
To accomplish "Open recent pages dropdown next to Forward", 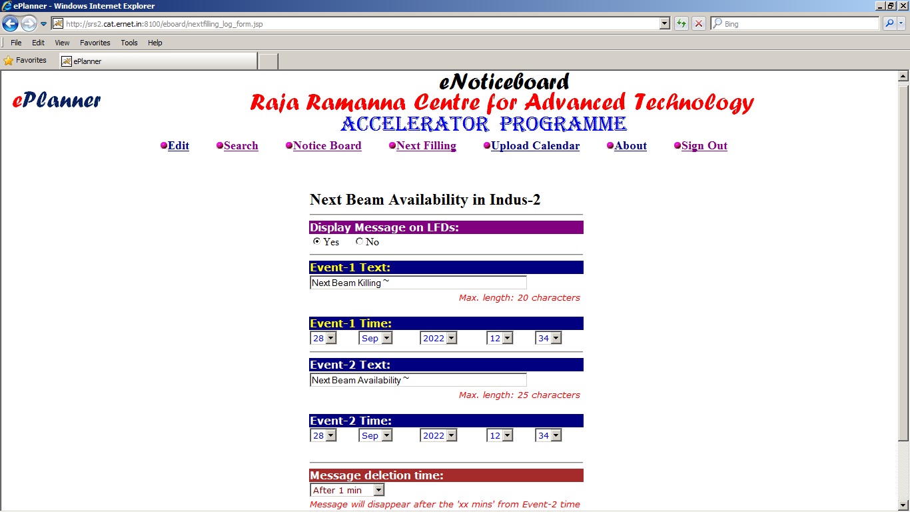I will [43, 24].
